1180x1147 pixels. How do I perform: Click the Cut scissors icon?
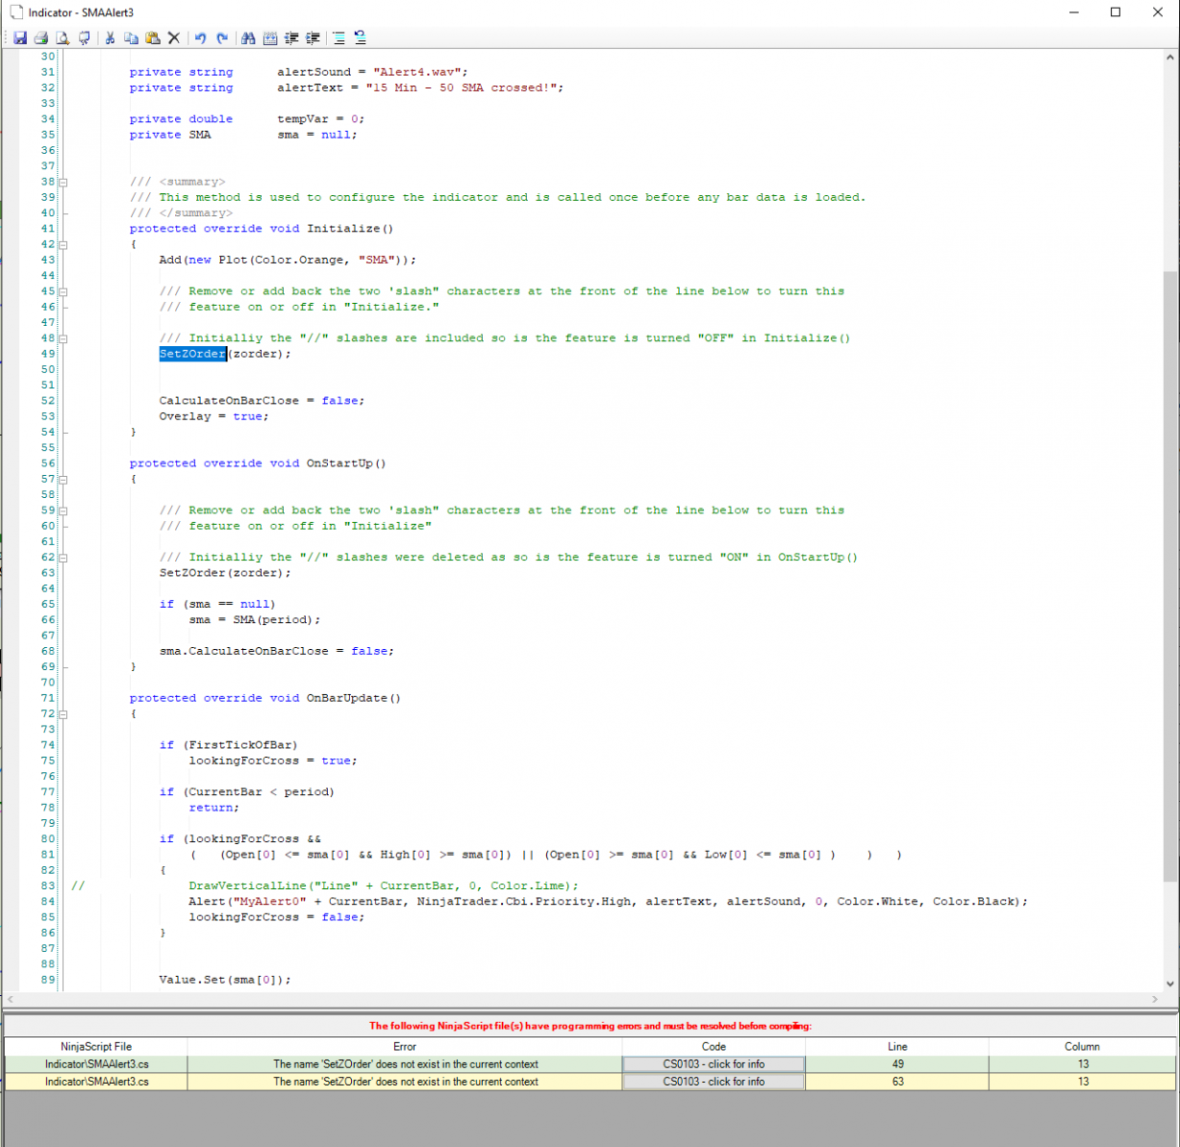point(110,38)
